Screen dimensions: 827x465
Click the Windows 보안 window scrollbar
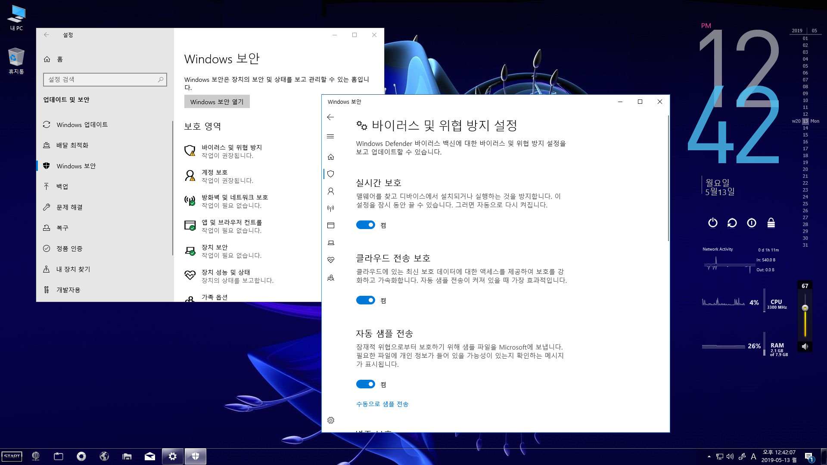[x=668, y=178]
